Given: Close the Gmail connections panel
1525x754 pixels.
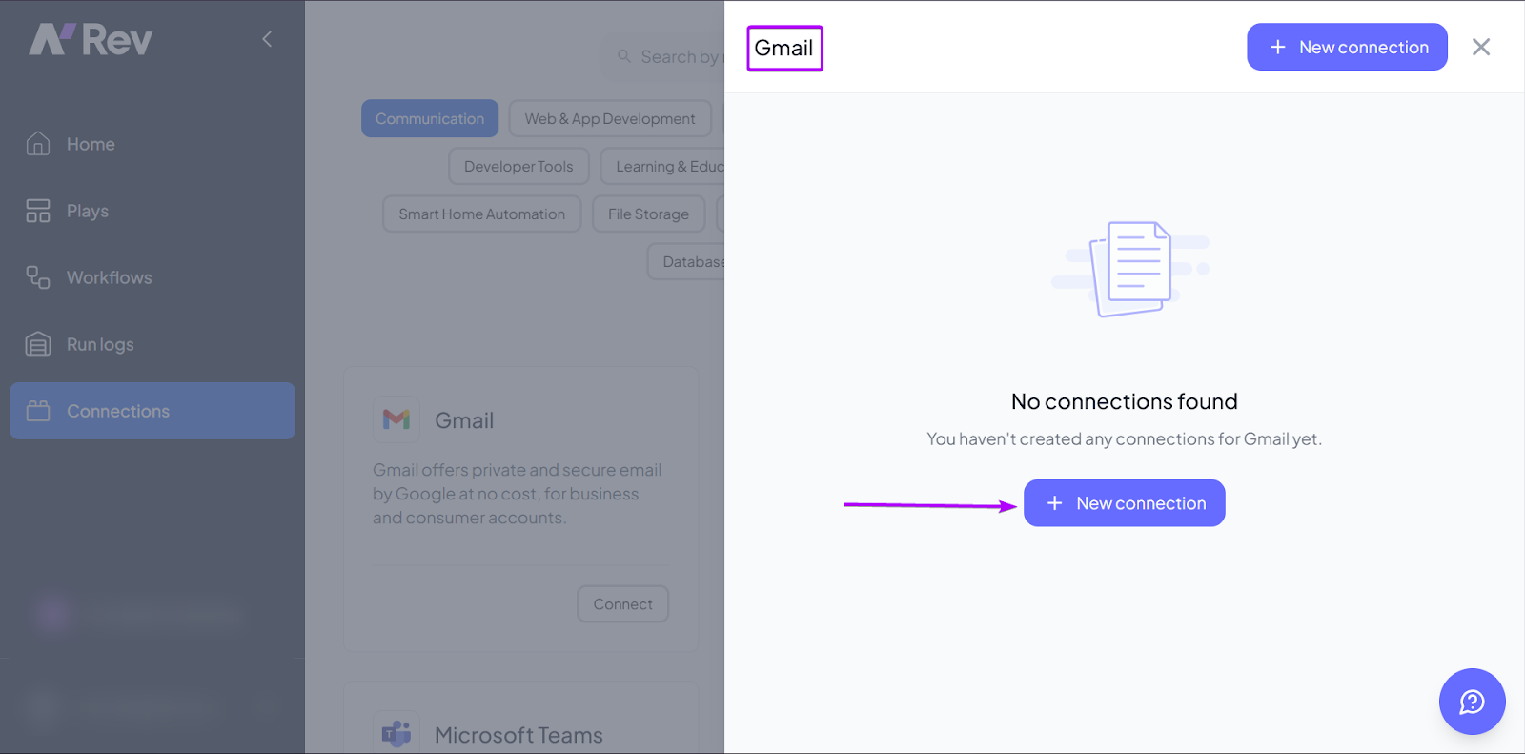Looking at the screenshot, I should (x=1481, y=47).
